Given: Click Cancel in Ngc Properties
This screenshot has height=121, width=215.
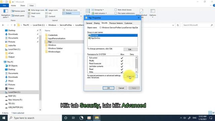Looking at the screenshot, I should point(121,88).
